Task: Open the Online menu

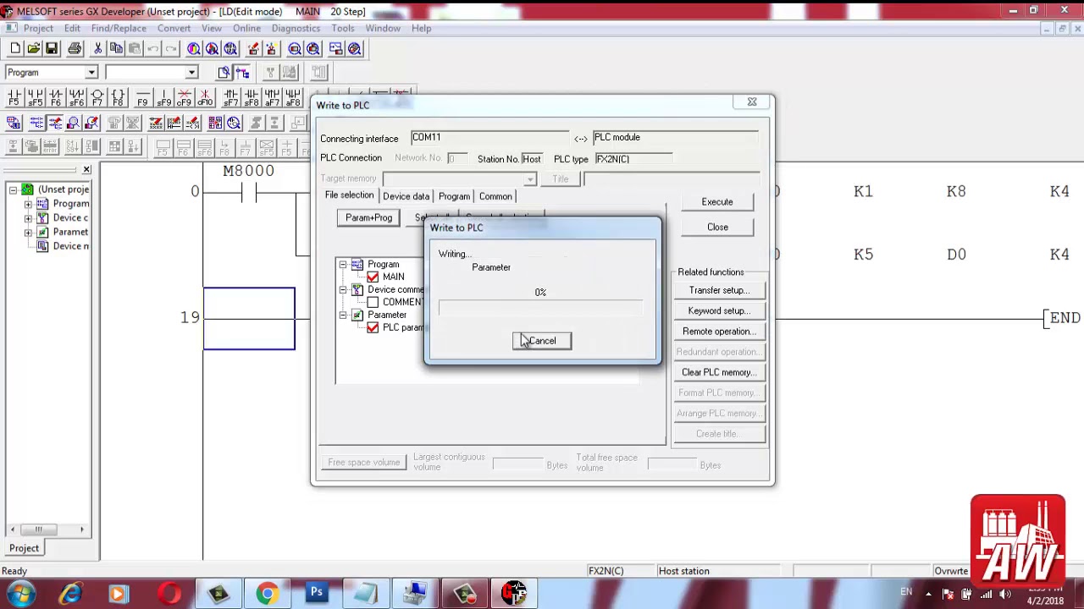Action: click(246, 29)
